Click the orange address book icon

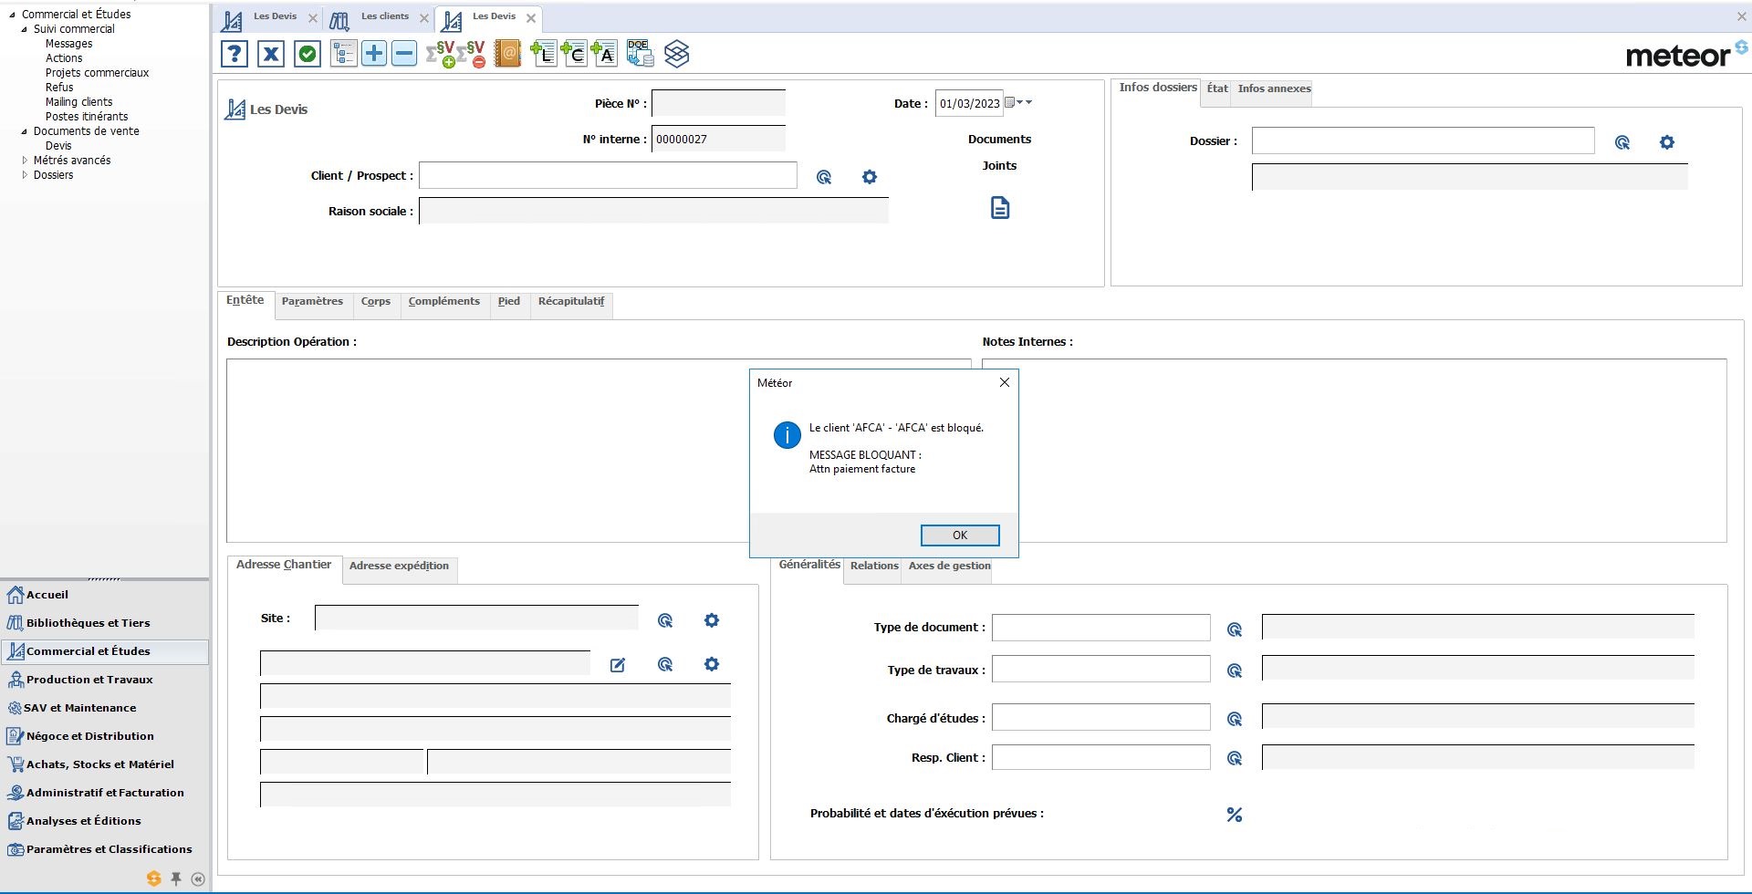507,54
